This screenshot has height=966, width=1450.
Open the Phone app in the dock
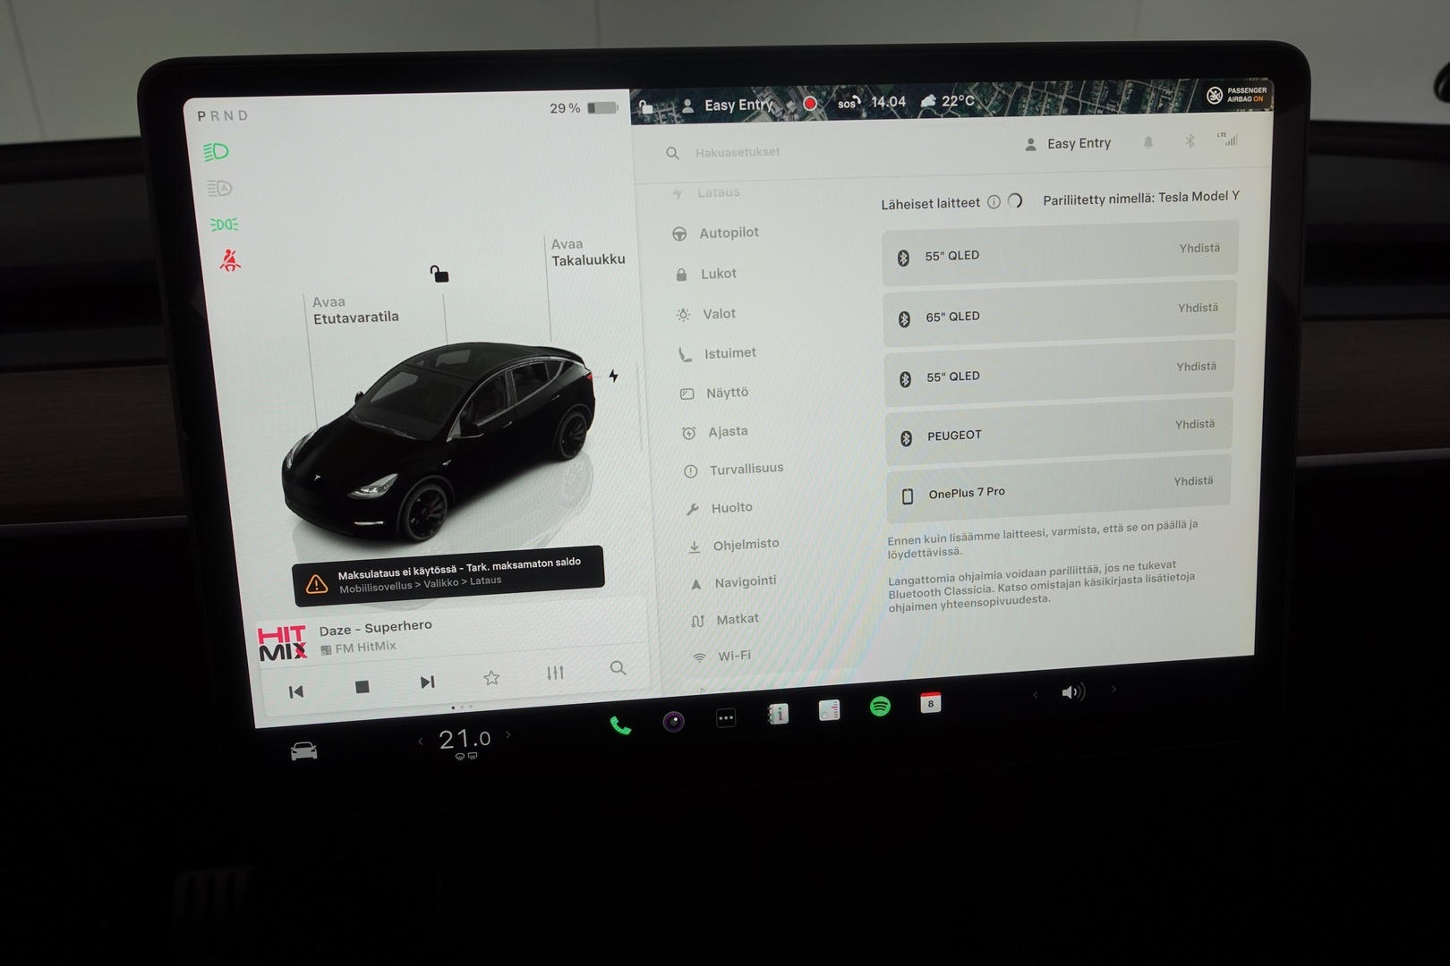[x=620, y=721]
